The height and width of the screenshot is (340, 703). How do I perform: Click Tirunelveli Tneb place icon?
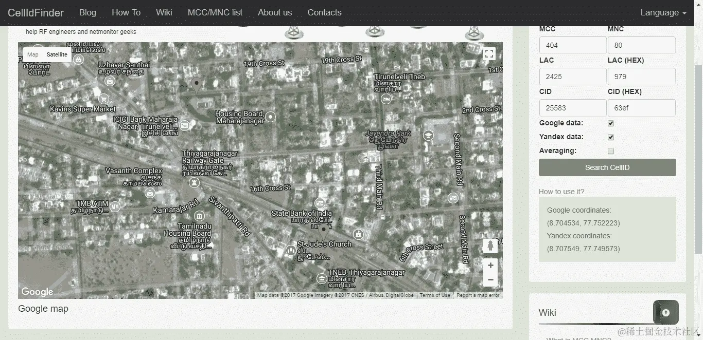click(386, 99)
